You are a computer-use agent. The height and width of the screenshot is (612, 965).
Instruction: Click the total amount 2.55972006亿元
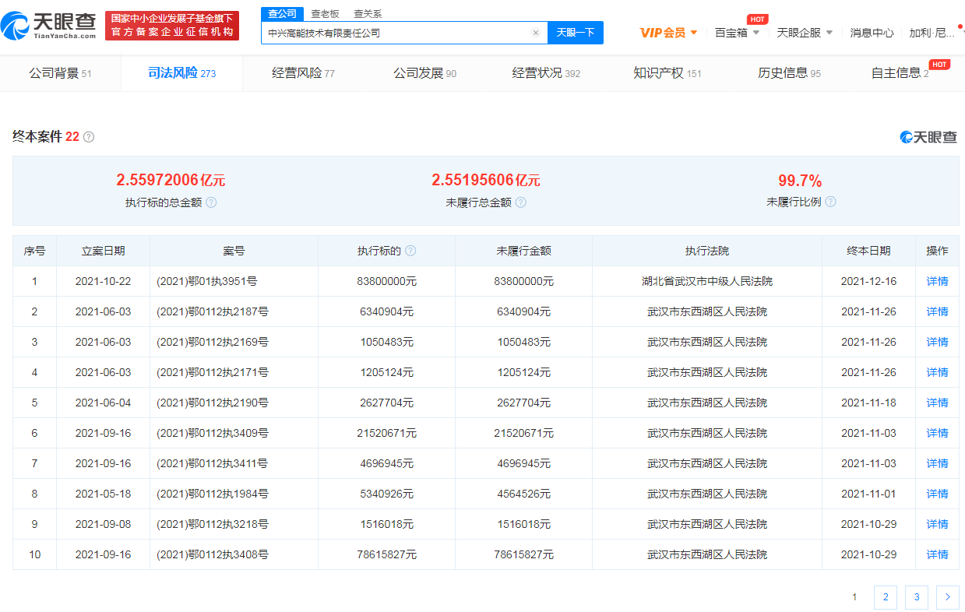tap(171, 181)
